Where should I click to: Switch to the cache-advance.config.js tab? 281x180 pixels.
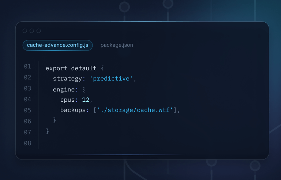[x=57, y=45]
